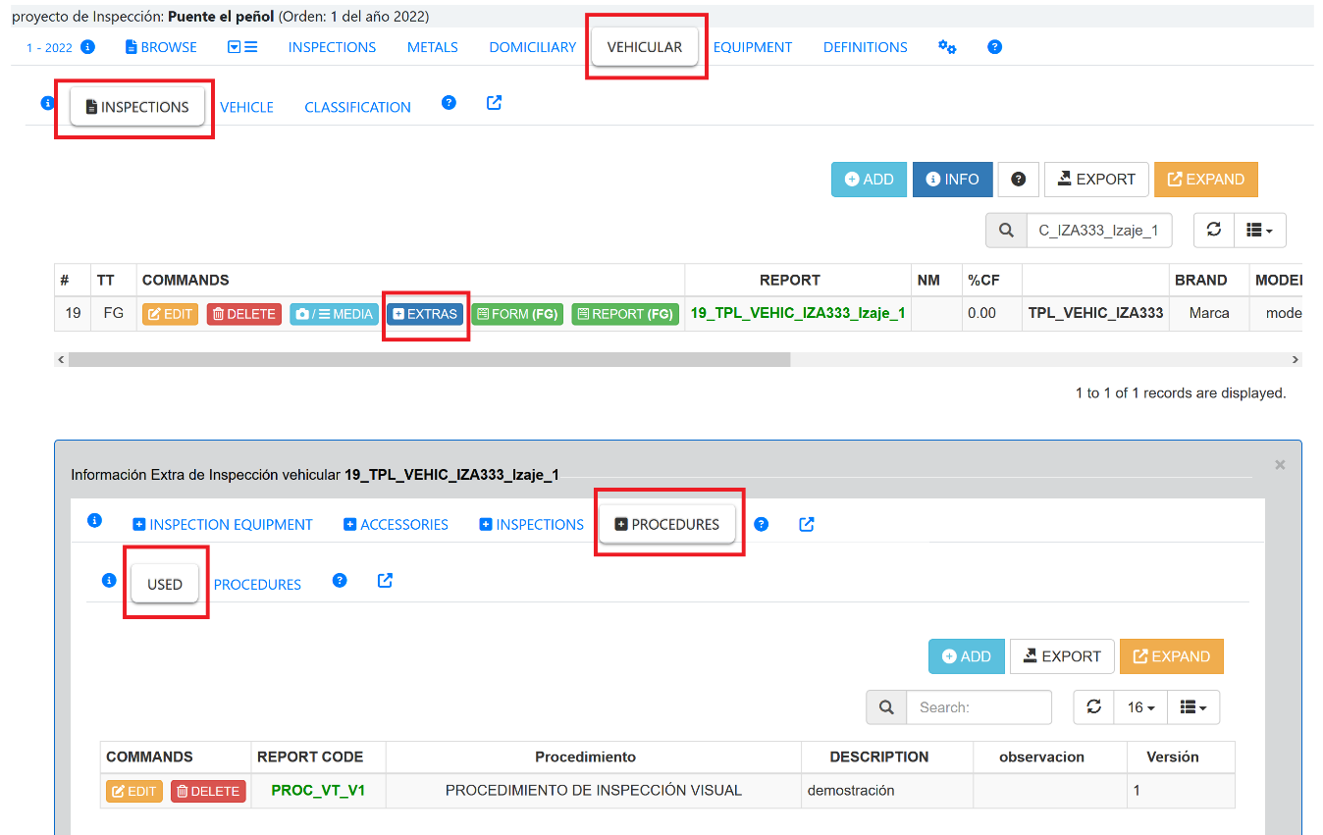
Task: Open the list menu dropdown in top navigation
Action: click(x=242, y=47)
